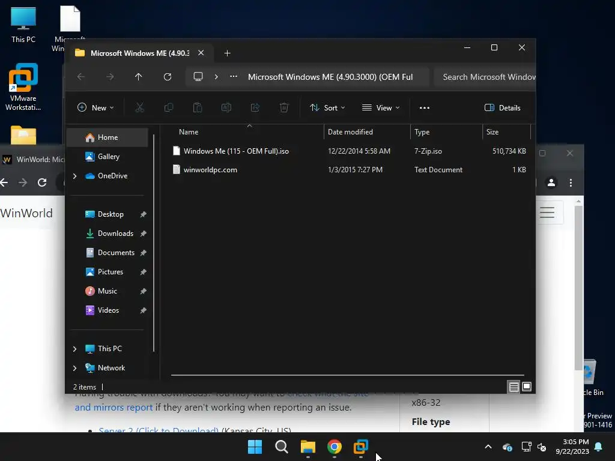The image size is (615, 461).
Task: Add a new Explorer tab
Action: pos(227,53)
